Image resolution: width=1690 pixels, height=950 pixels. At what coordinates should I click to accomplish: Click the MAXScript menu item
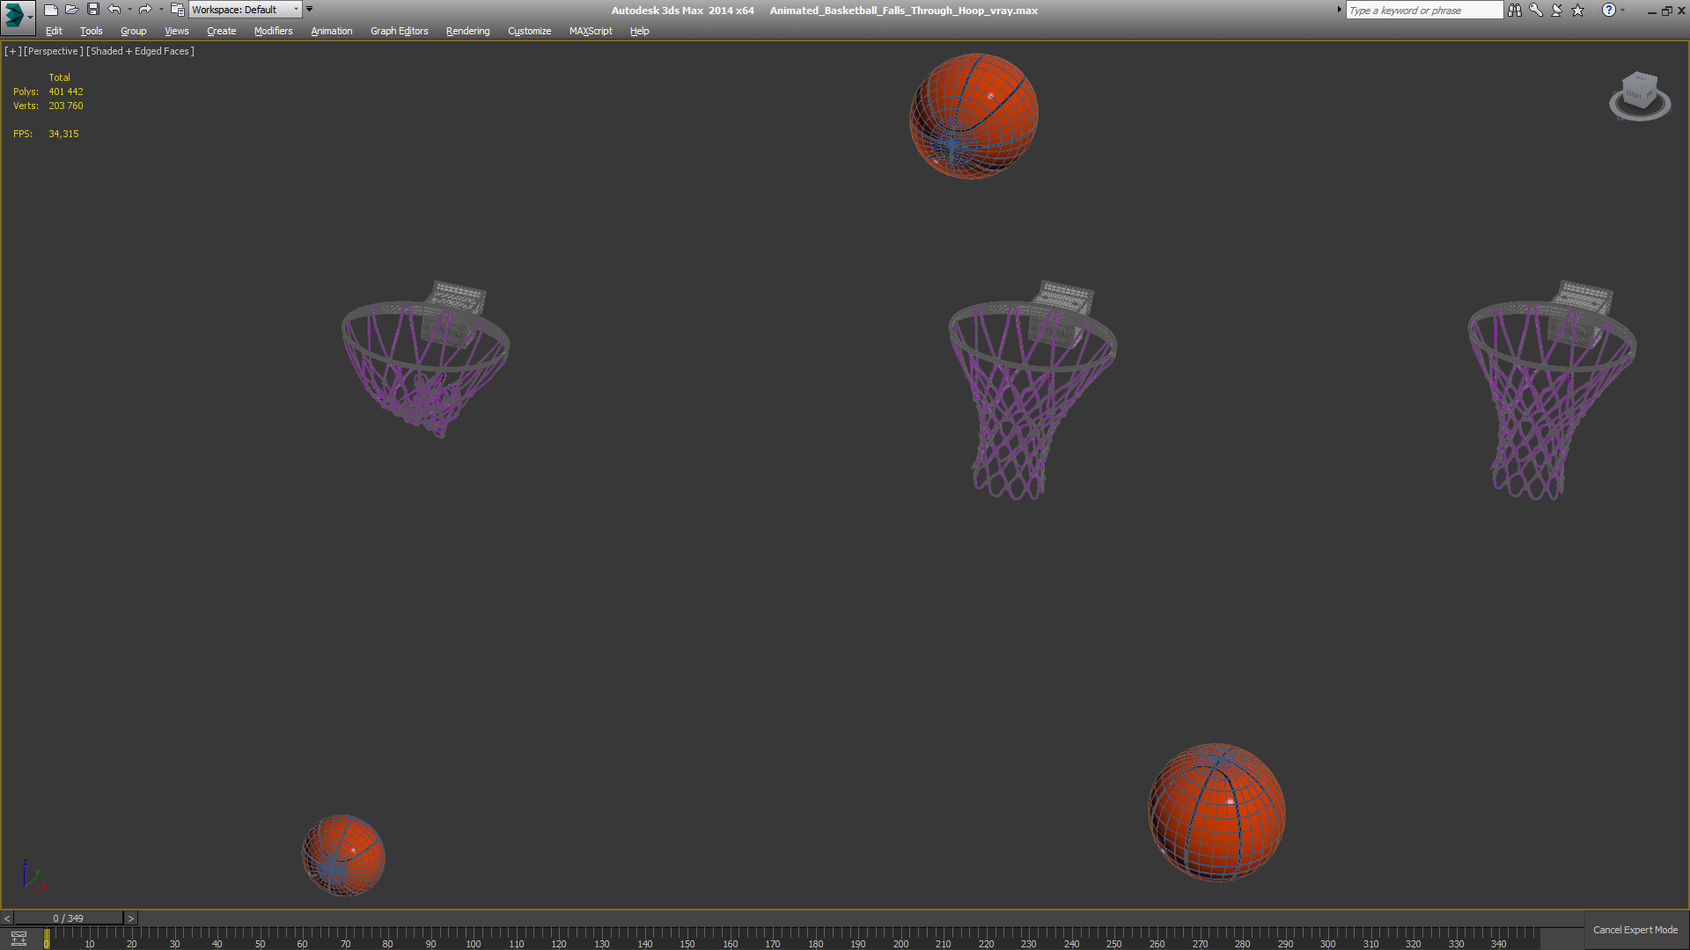click(590, 32)
